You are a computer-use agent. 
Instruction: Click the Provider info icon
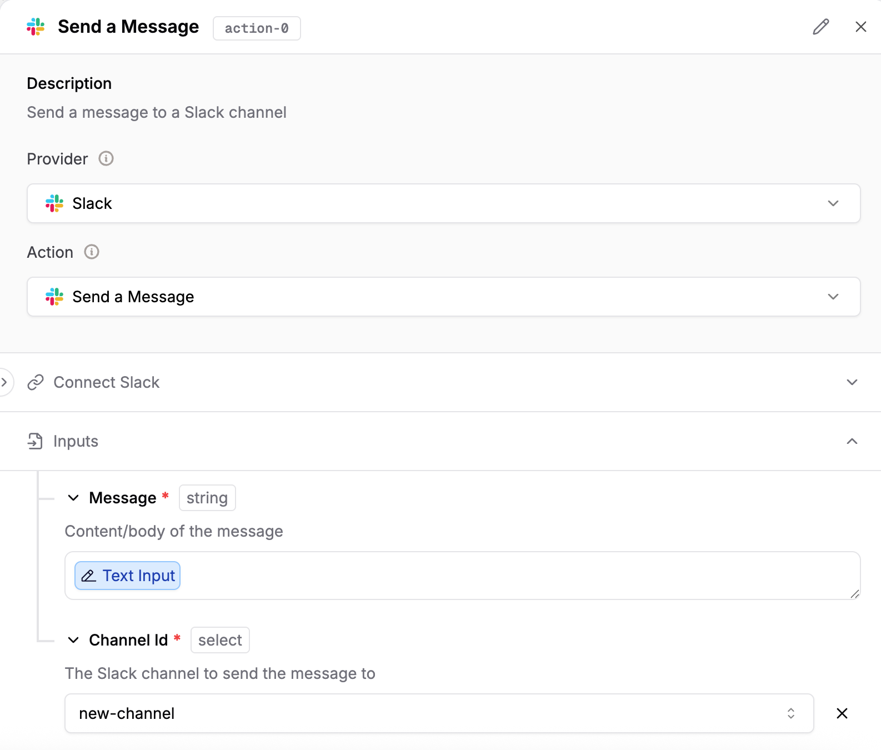coord(106,159)
